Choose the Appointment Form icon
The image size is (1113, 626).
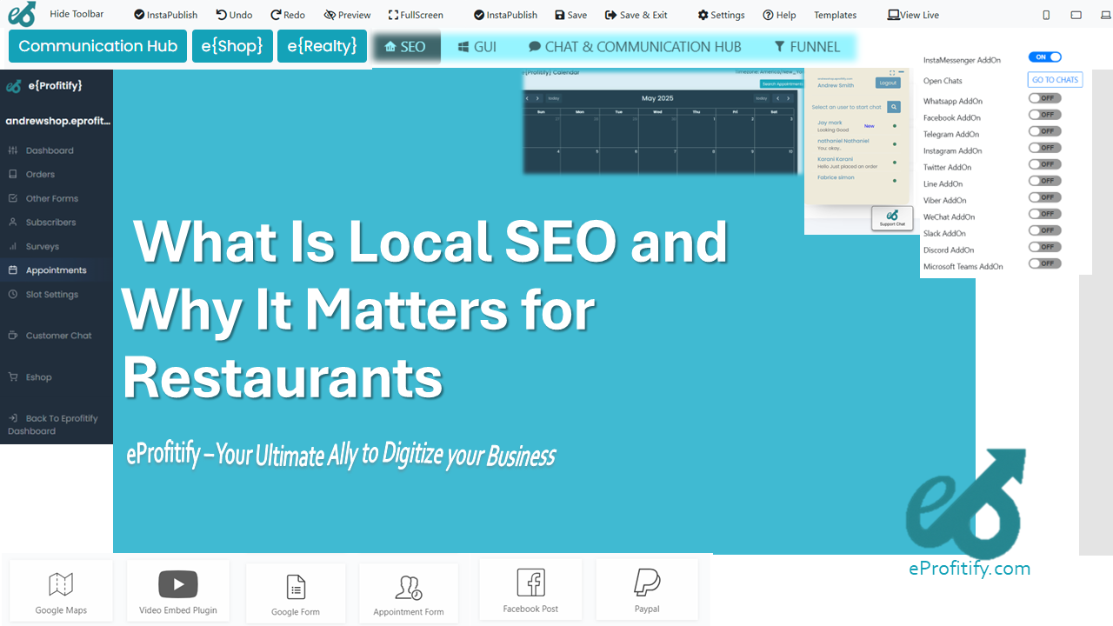click(409, 589)
